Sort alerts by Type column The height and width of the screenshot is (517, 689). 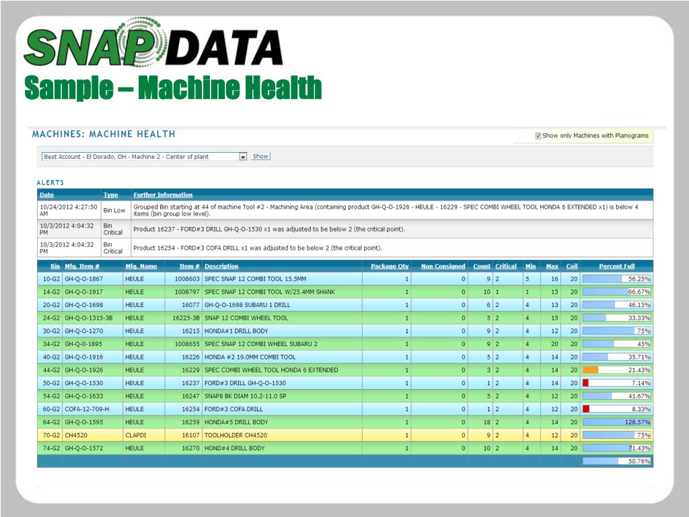point(111,195)
